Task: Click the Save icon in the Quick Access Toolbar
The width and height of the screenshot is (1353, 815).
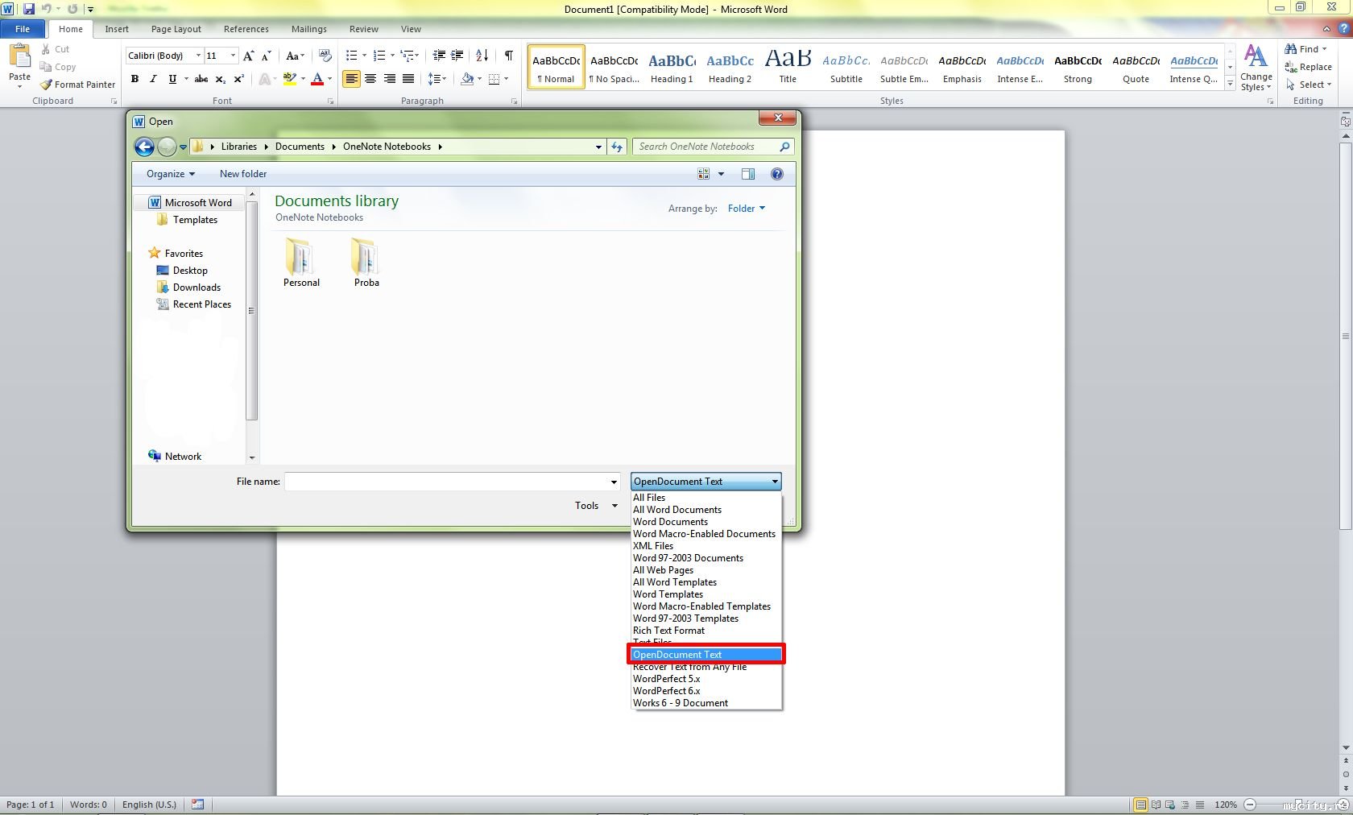Action: 28,9
